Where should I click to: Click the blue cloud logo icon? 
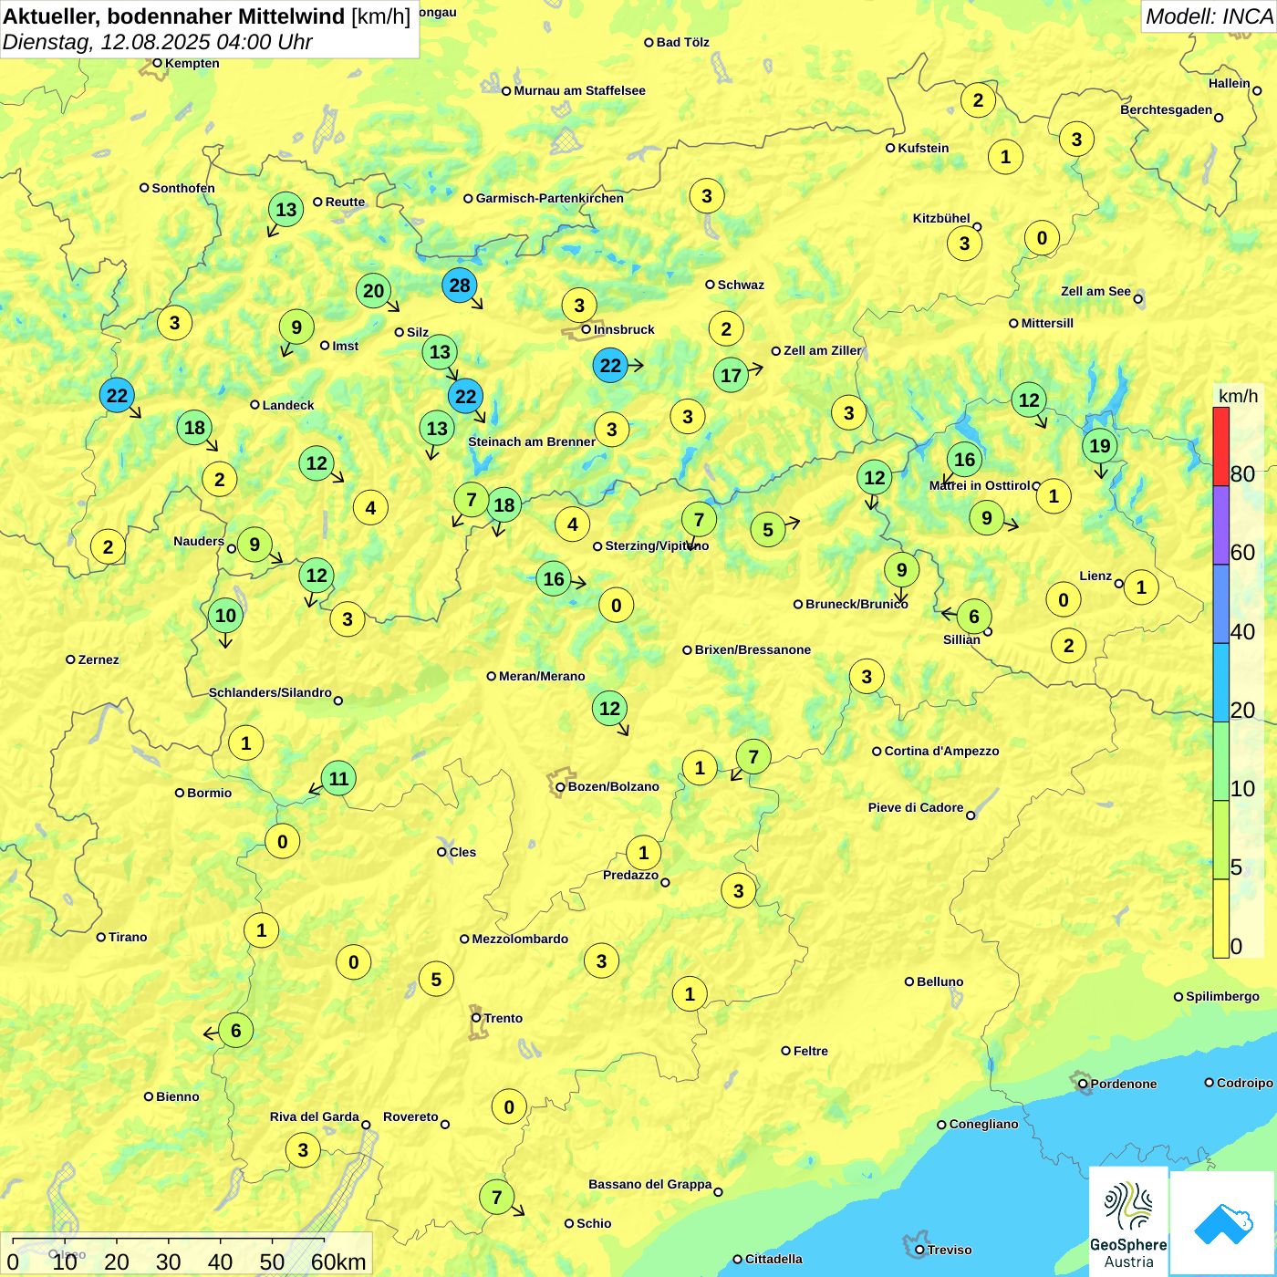click(1223, 1224)
